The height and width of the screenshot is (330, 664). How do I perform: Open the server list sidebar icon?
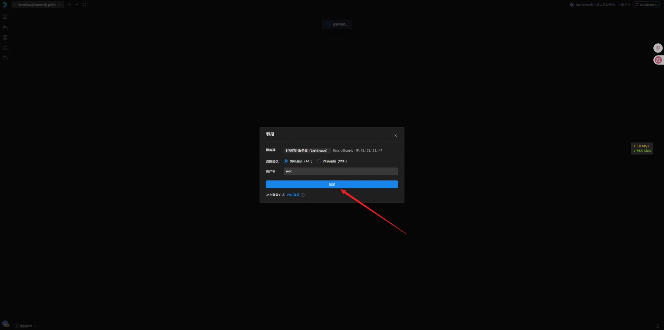[5, 27]
